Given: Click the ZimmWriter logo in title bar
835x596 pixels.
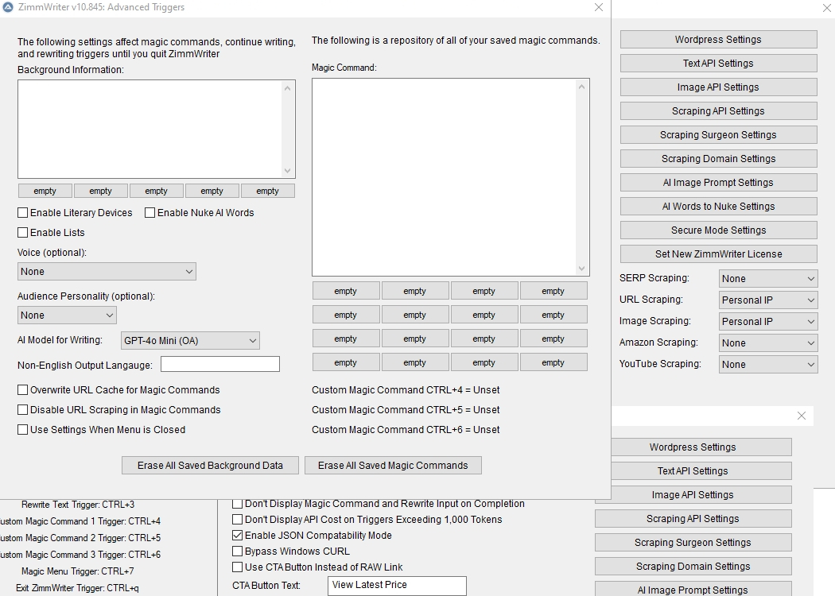Looking at the screenshot, I should coord(9,7).
